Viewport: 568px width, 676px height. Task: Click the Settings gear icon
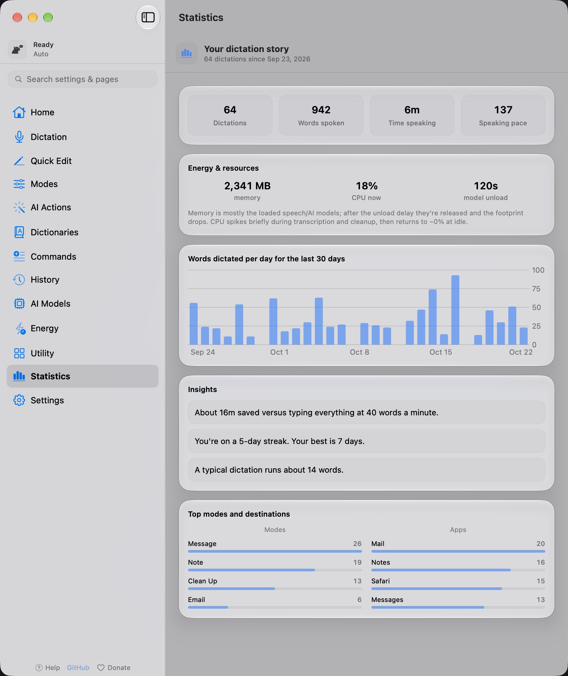point(19,400)
